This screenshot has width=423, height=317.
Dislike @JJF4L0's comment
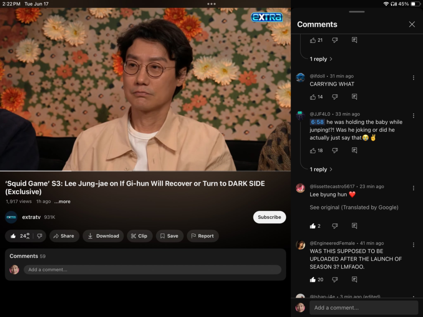[335, 150]
